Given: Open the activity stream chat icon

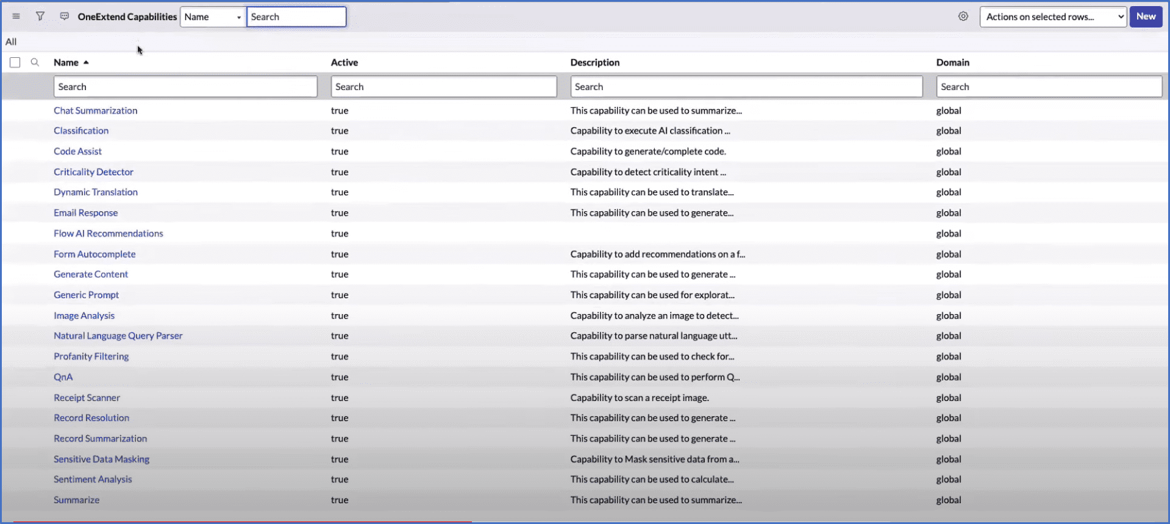Looking at the screenshot, I should tap(64, 16).
